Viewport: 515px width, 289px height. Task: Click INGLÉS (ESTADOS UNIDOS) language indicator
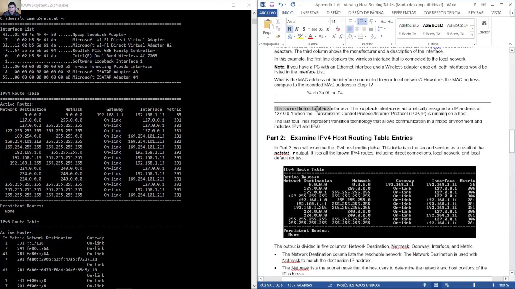click(x=358, y=285)
